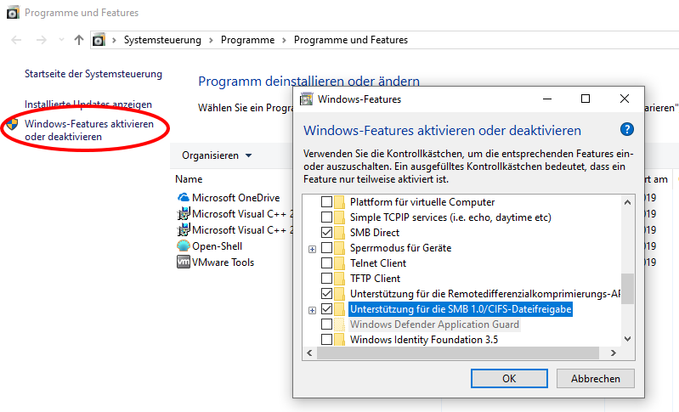Viewport: 679px width, 412px height.
Task: Click the back arrow in navigation bar
Action: [16, 40]
